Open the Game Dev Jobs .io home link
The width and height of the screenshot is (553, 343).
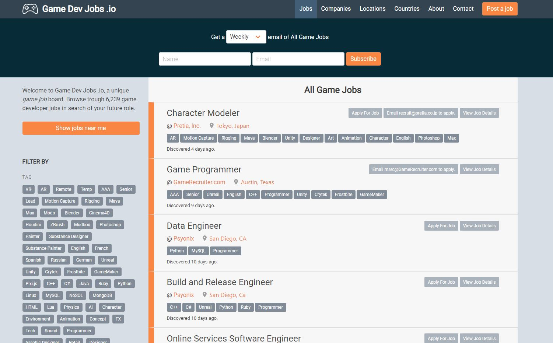pos(79,9)
